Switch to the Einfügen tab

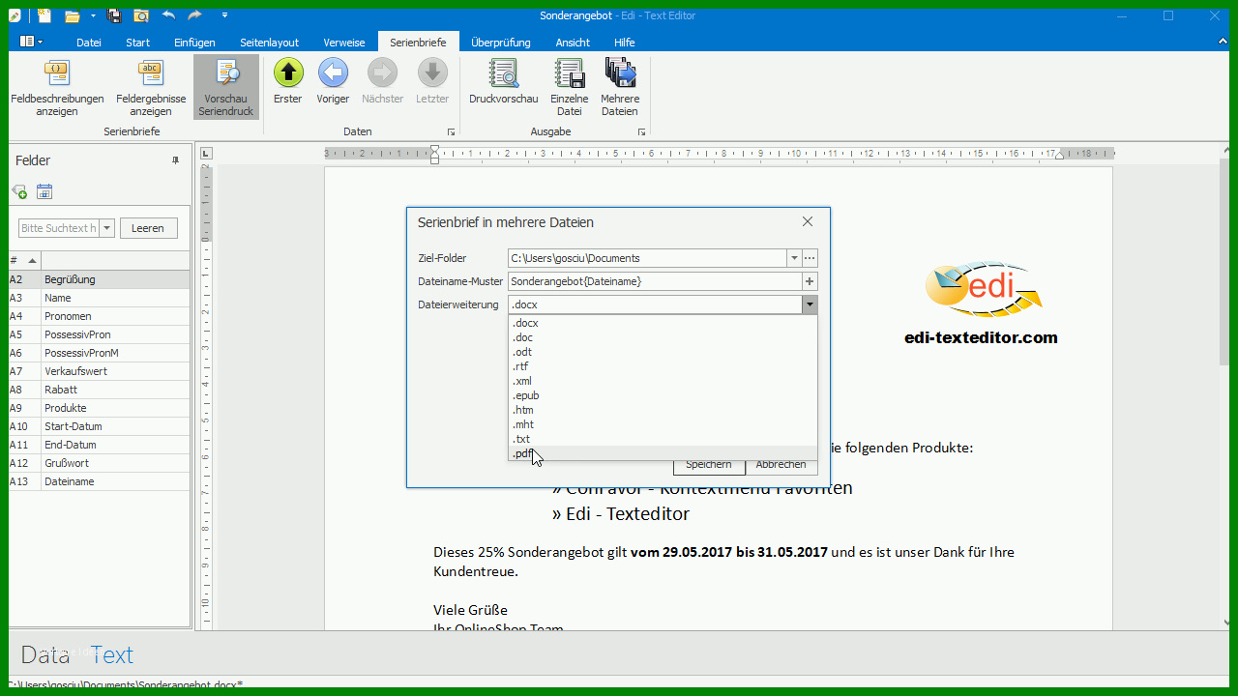[194, 43]
